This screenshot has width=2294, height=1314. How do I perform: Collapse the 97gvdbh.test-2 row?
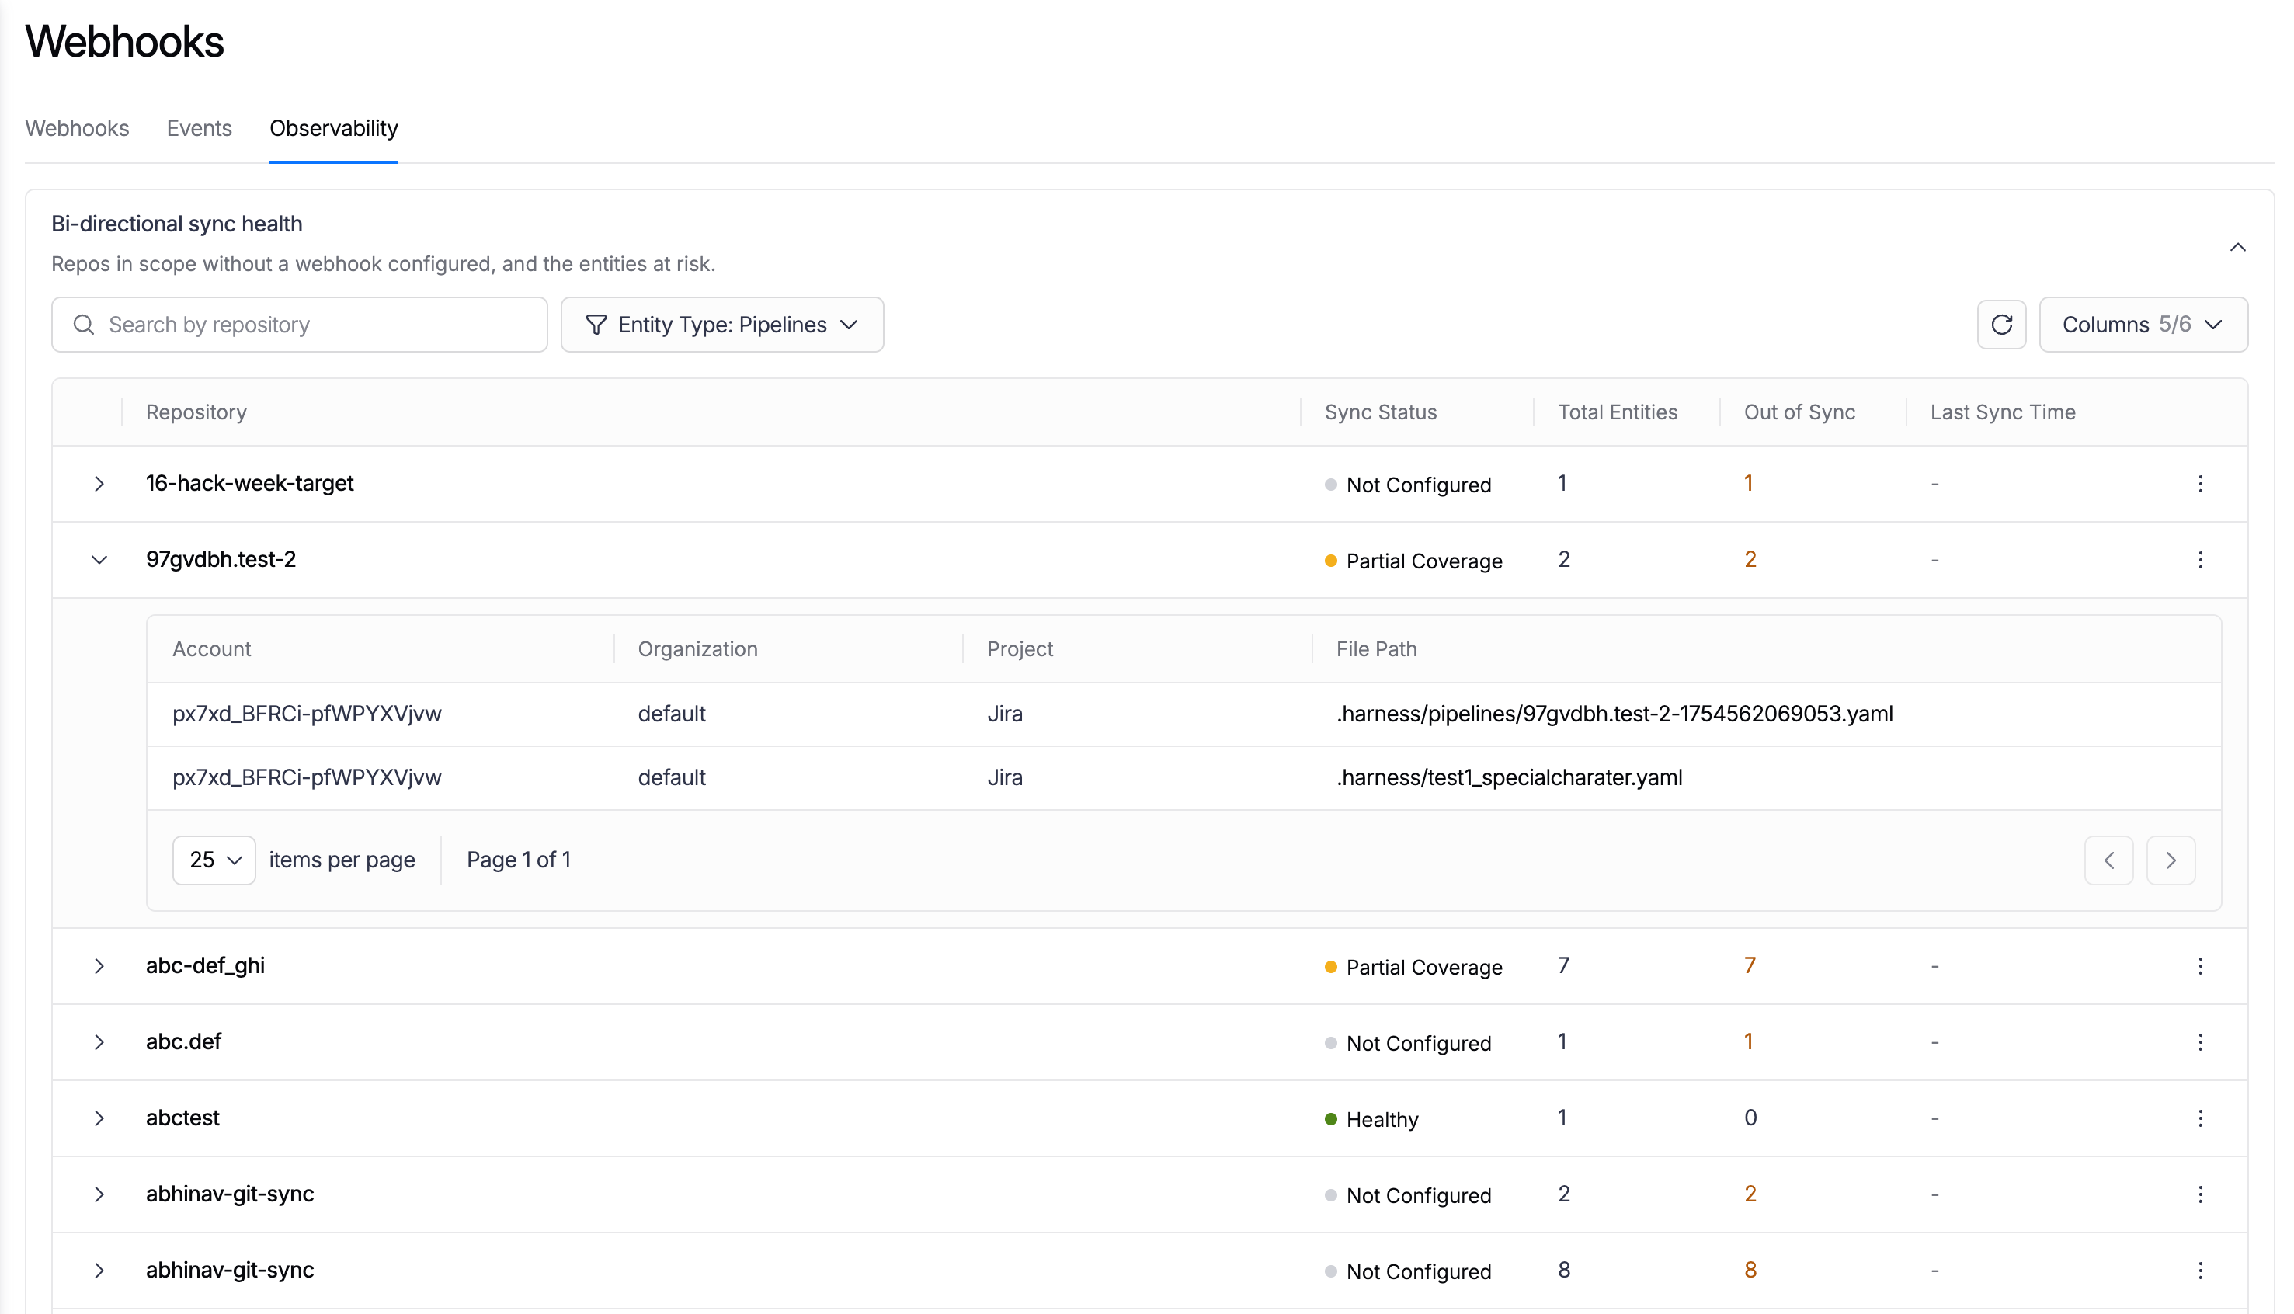tap(99, 559)
